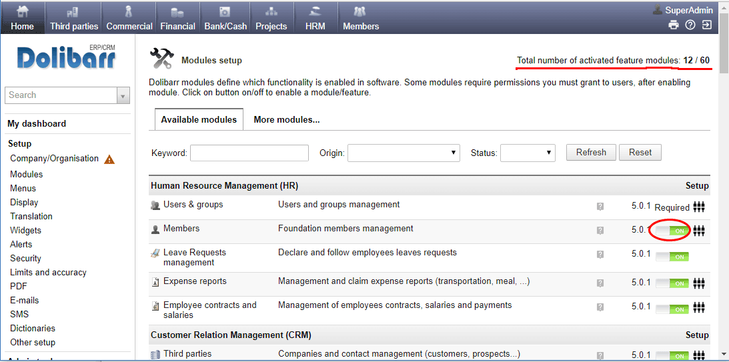
Task: Click the Users & groups module icon
Action: click(155, 205)
